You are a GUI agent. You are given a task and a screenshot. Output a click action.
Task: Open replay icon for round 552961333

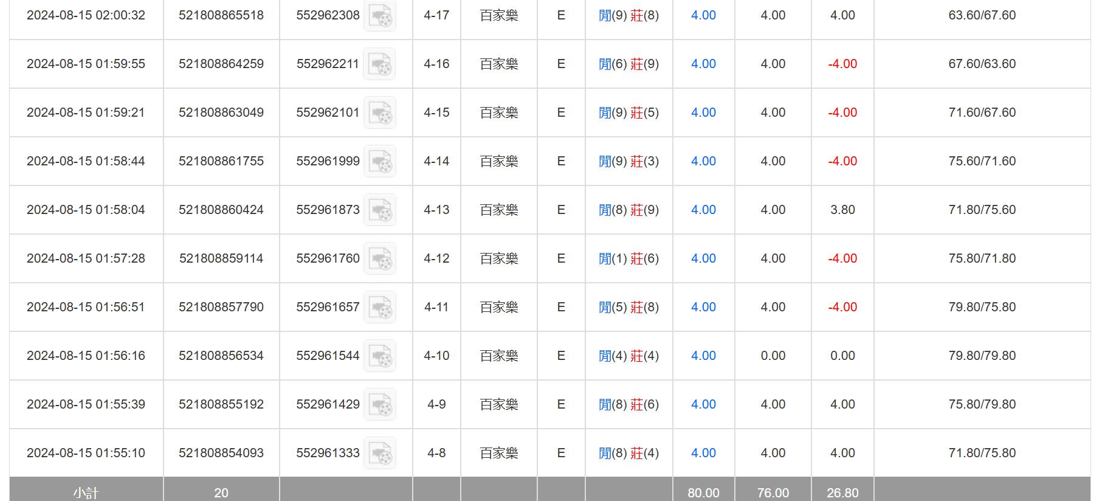[380, 454]
